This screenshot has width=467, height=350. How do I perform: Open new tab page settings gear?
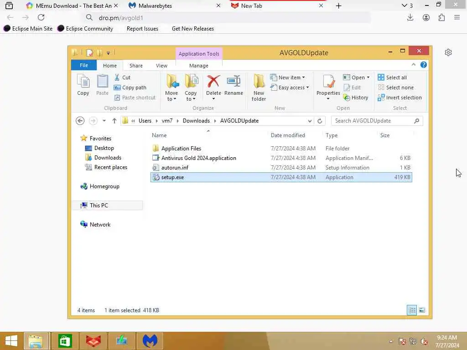pyautogui.click(x=448, y=52)
